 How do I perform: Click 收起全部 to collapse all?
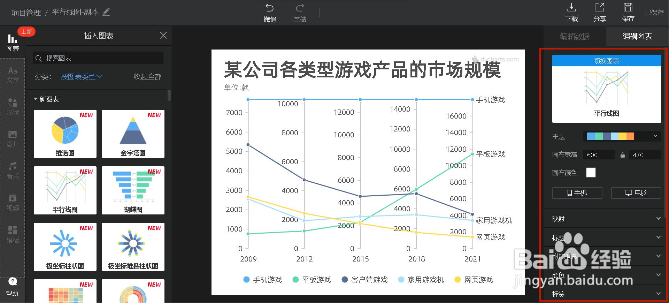tap(148, 77)
